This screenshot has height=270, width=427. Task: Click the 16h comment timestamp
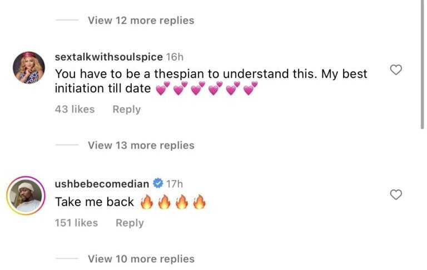pos(175,57)
